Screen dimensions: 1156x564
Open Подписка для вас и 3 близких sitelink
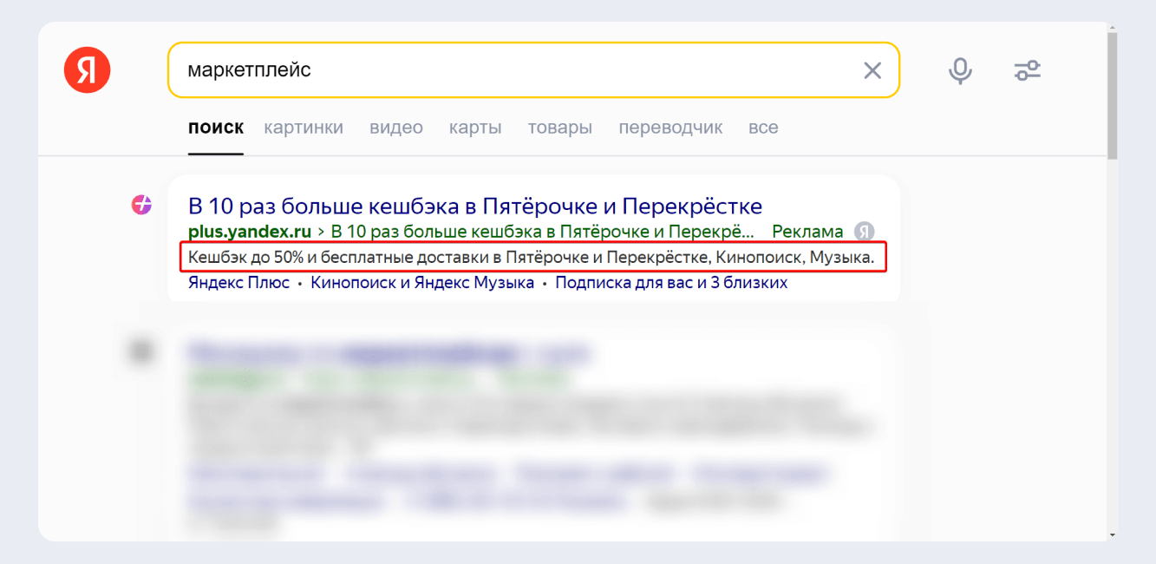click(x=671, y=283)
